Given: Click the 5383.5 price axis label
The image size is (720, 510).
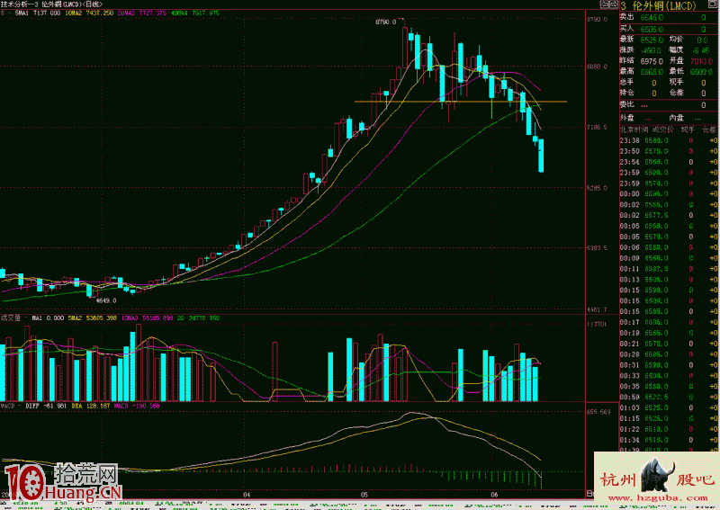Looking at the screenshot, I should [x=597, y=248].
